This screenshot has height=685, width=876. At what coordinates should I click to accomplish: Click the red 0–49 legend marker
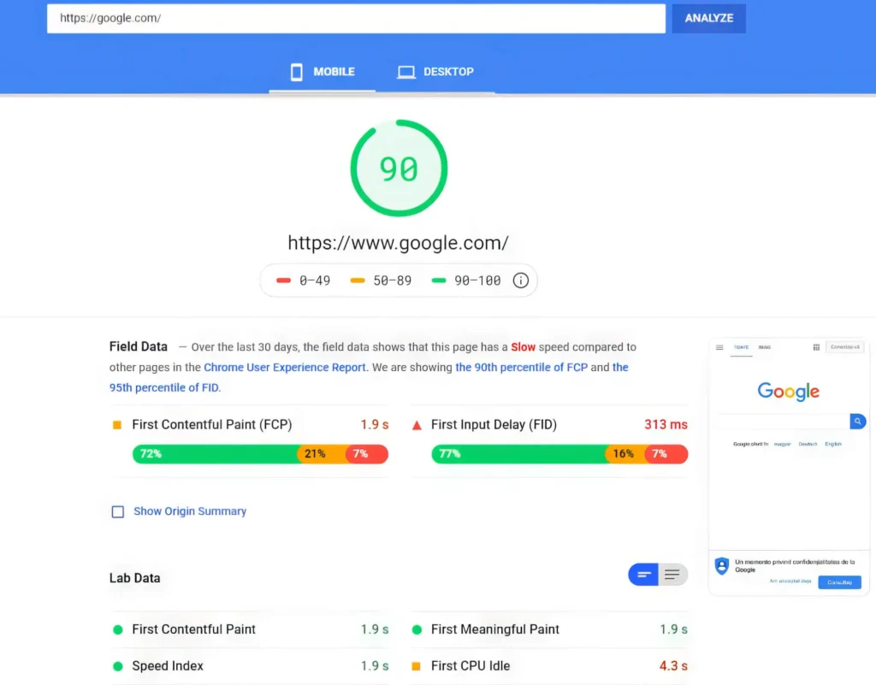(x=283, y=280)
